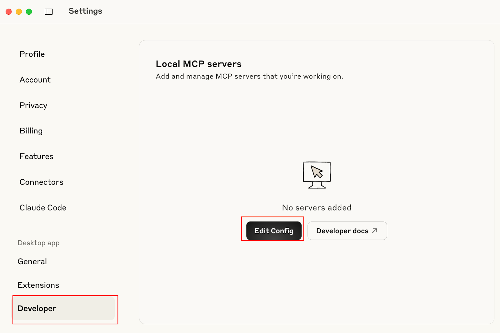Image resolution: width=500 pixels, height=333 pixels.
Task: Click the Edit Config button
Action: point(274,231)
